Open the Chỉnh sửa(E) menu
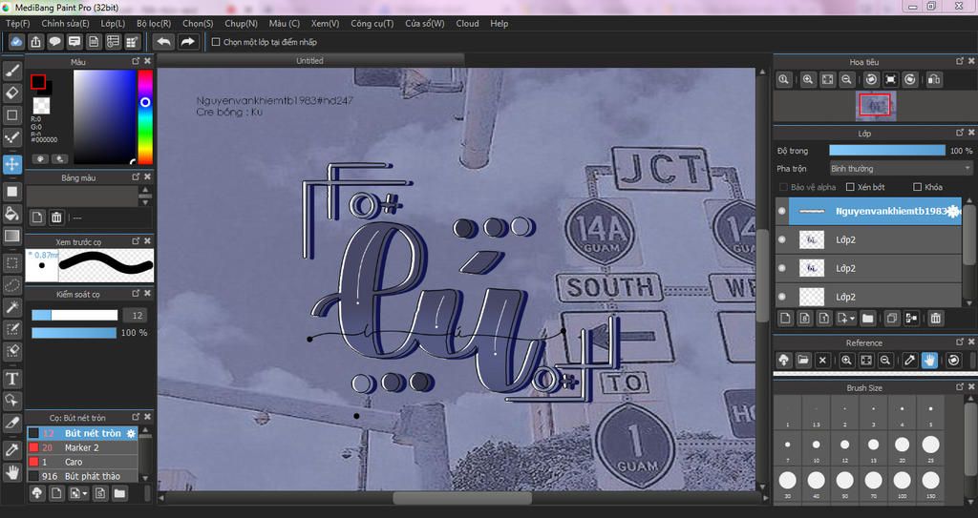 [66, 24]
